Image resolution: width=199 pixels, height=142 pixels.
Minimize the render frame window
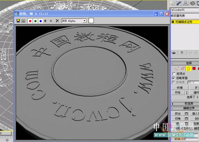point(156,14)
